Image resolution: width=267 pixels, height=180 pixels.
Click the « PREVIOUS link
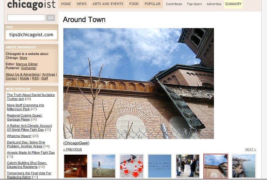73,149
